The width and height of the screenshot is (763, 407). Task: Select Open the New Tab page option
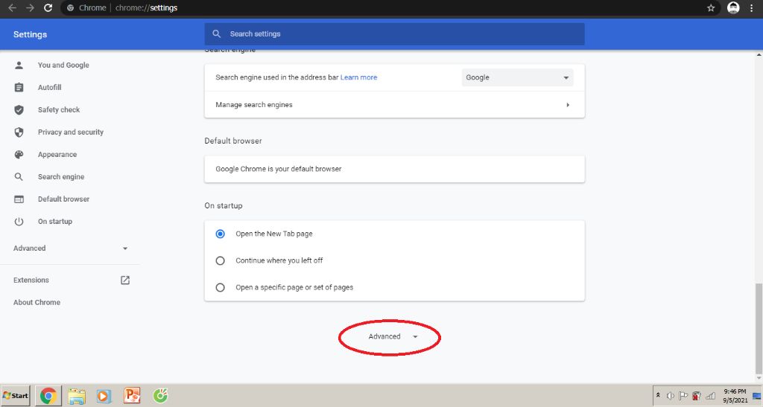(220, 234)
